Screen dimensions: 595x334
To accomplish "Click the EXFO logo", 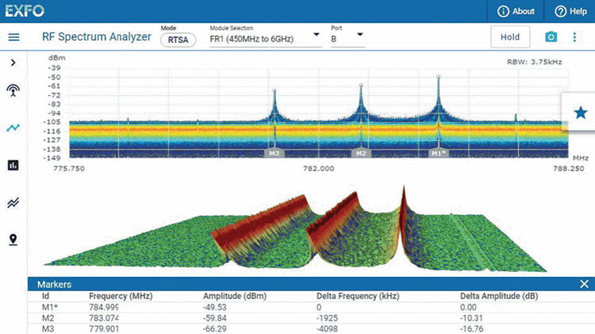I will [24, 11].
